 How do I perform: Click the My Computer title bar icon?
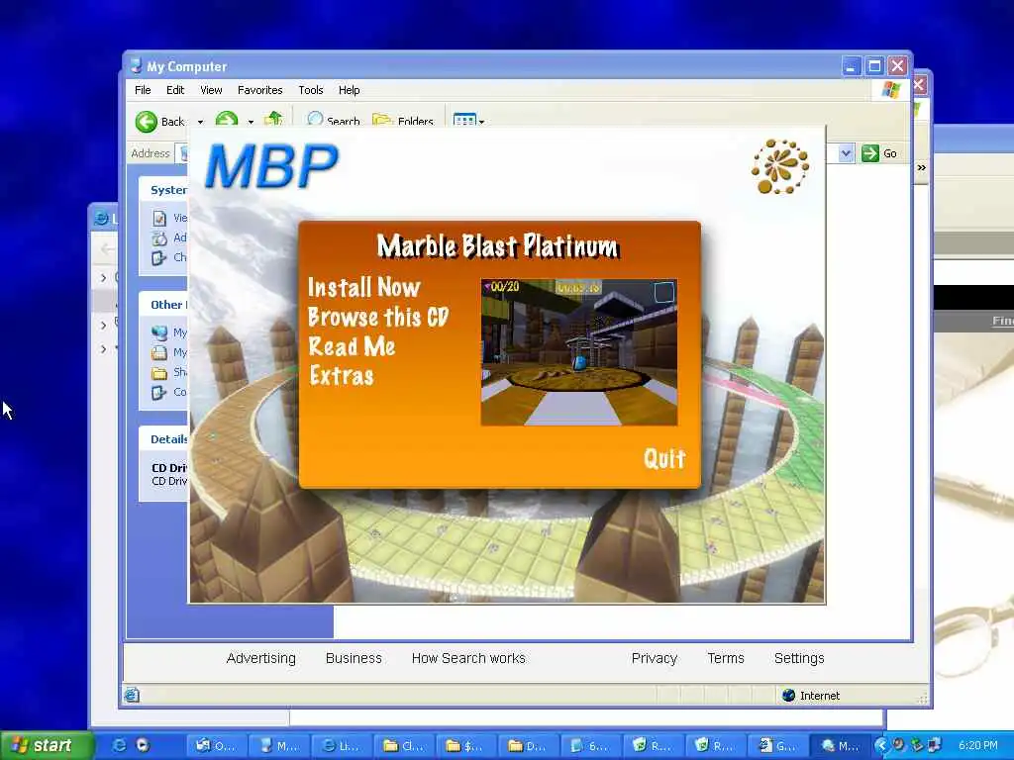[135, 66]
